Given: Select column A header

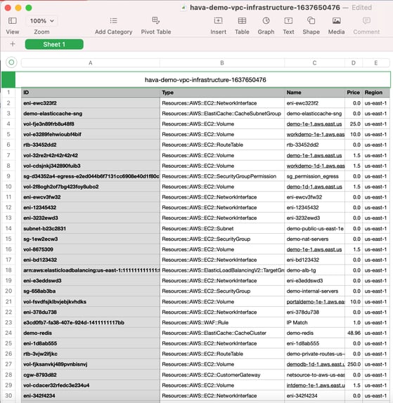Looking at the screenshot, I should click(x=90, y=63).
